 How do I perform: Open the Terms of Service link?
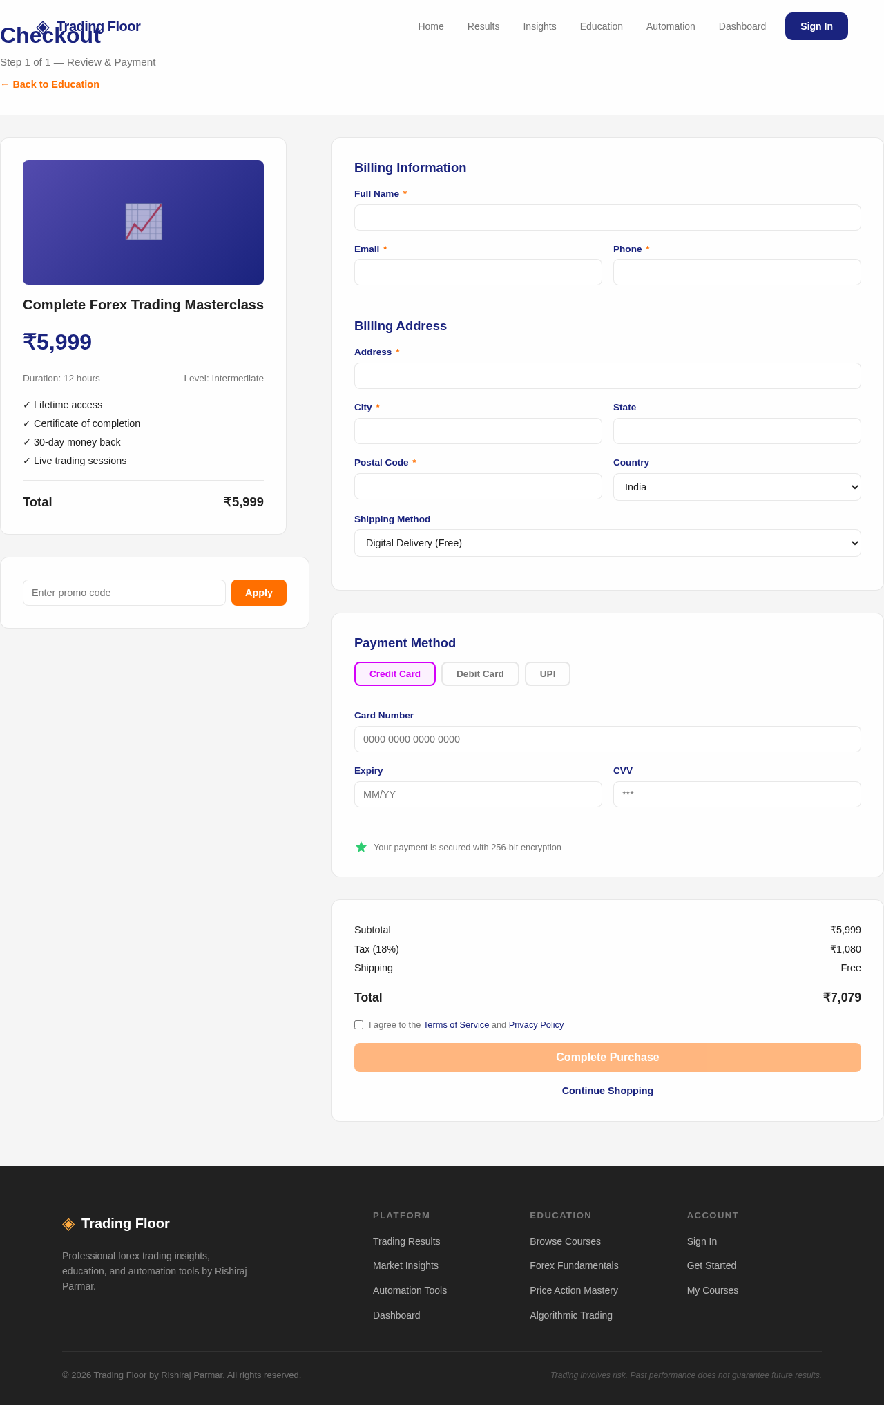tap(456, 1025)
